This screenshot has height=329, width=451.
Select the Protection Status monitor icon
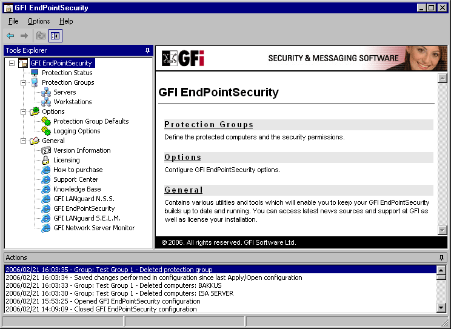coord(35,73)
